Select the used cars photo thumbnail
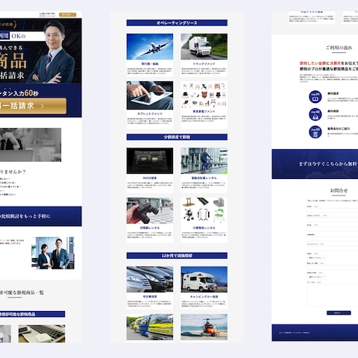 (x=150, y=280)
